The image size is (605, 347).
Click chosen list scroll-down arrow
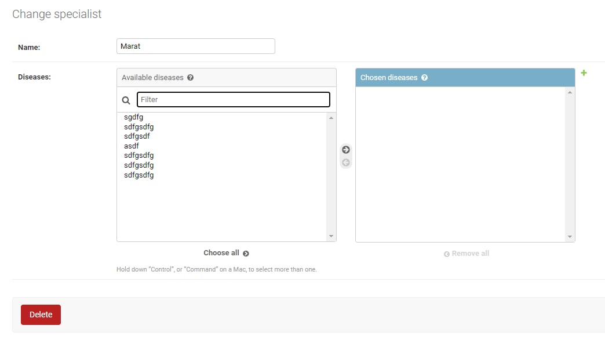pyautogui.click(x=570, y=237)
